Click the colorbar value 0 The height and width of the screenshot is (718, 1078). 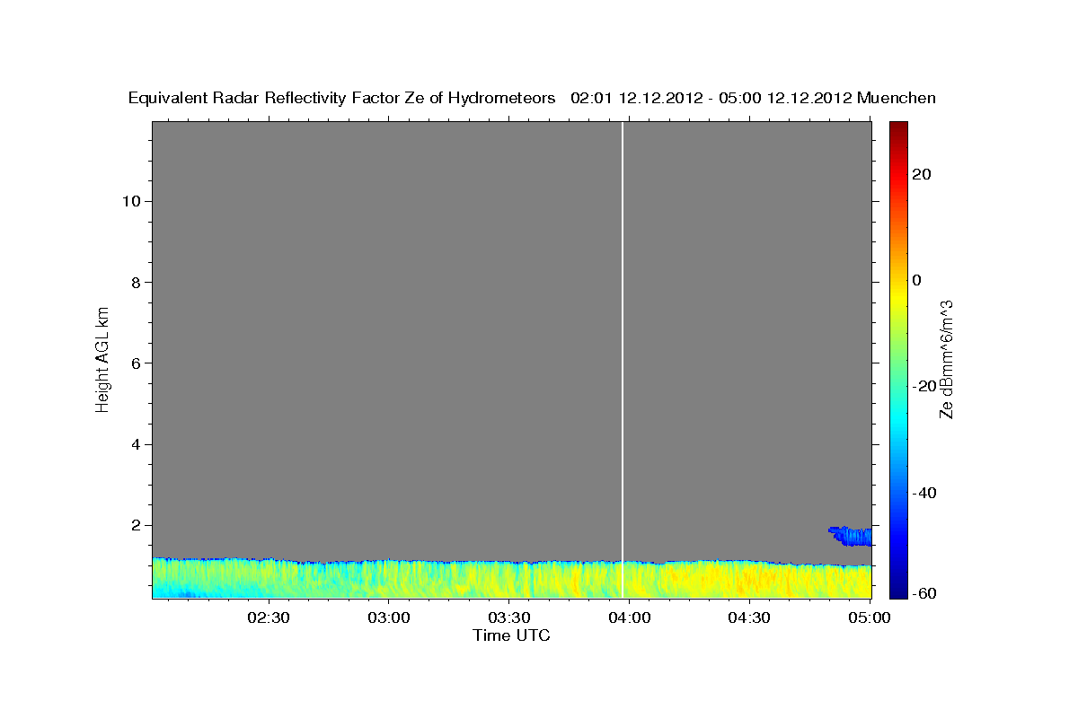point(916,280)
